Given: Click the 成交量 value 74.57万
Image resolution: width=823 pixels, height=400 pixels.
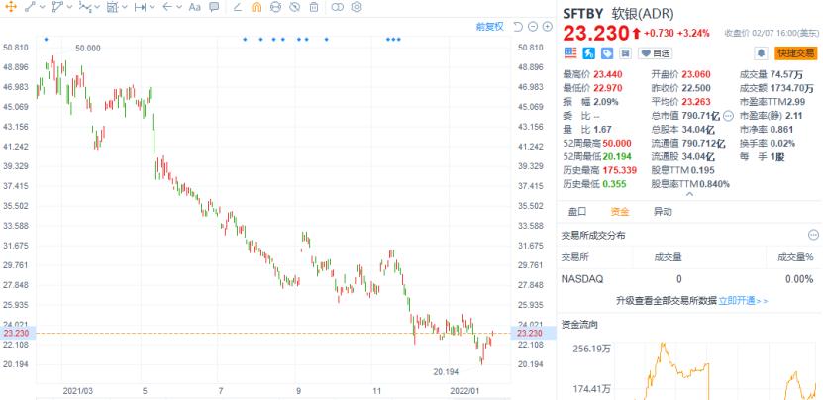Looking at the screenshot, I should 788,74.
